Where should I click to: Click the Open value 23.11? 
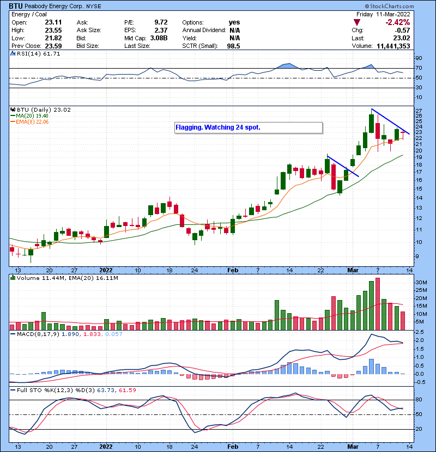pos(53,22)
